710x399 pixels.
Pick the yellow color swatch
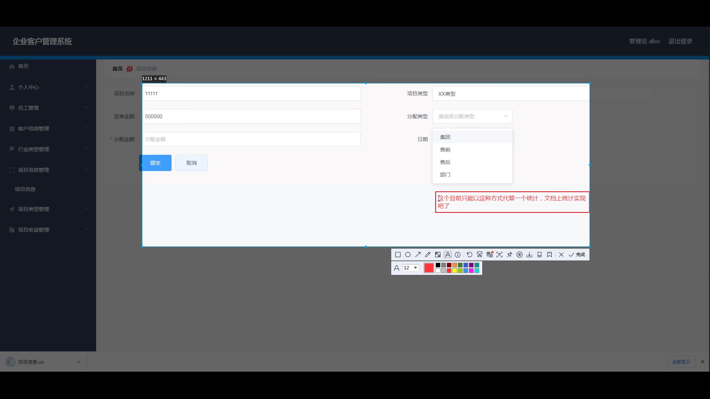(454, 271)
